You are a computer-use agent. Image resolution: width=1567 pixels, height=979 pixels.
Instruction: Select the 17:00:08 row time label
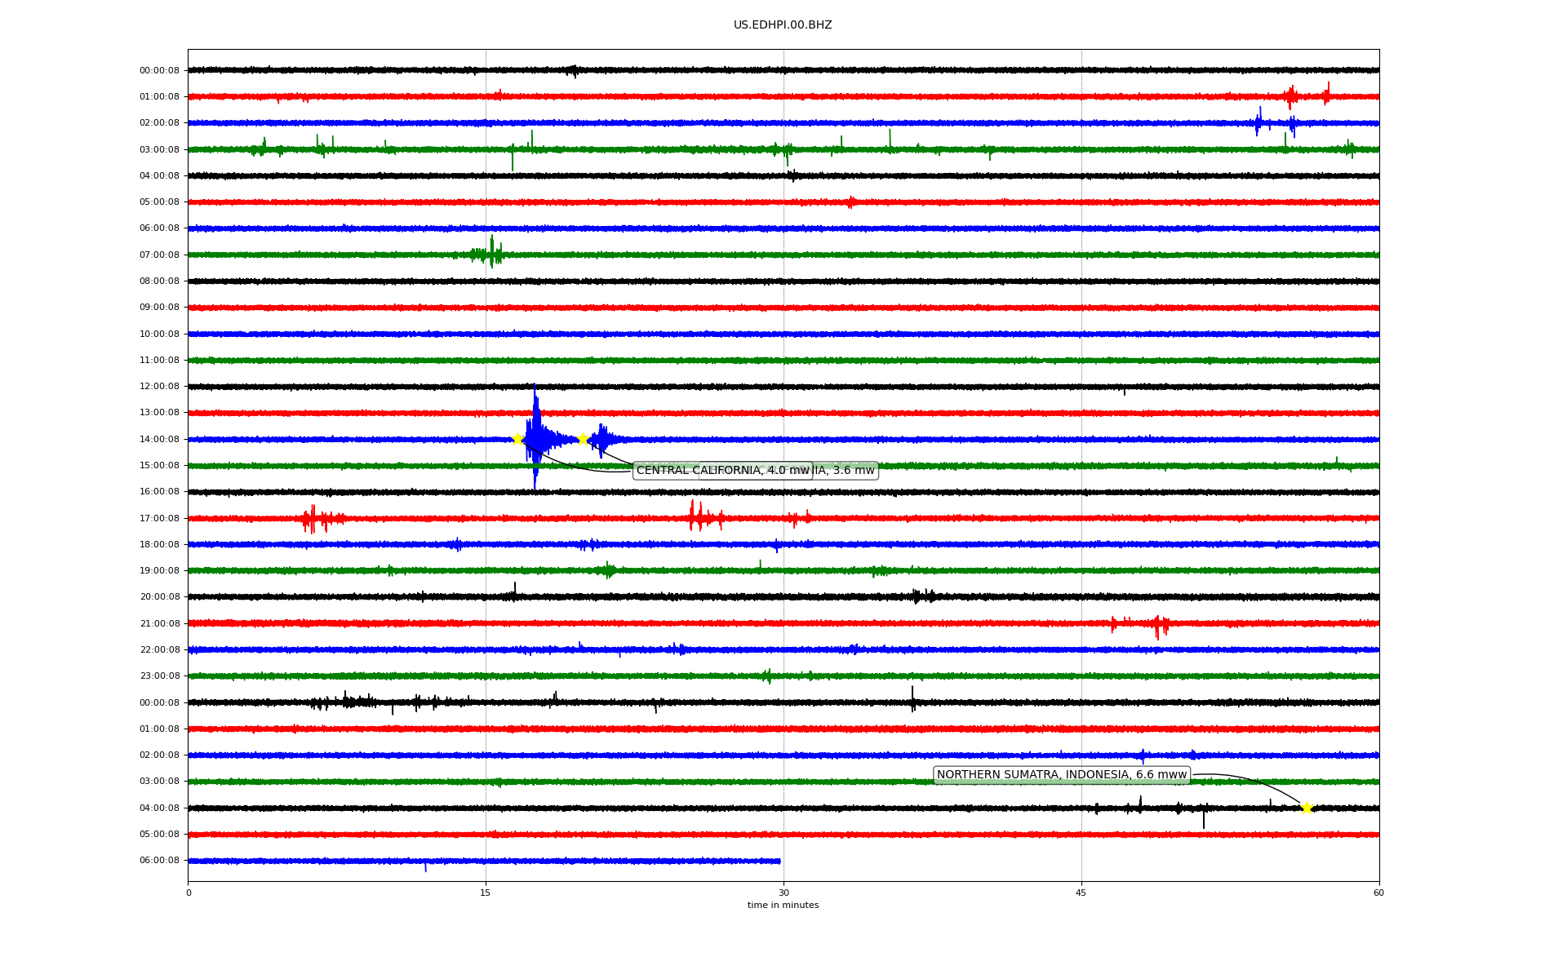coord(159,518)
